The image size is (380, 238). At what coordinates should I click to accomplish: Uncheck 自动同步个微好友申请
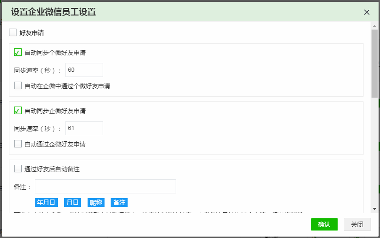[x=18, y=53]
